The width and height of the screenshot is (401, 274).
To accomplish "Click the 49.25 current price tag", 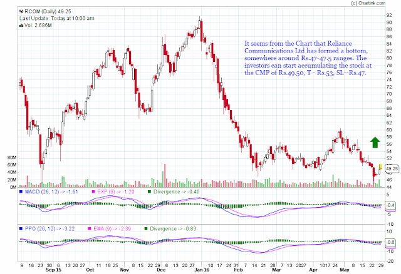I will 392,169.
